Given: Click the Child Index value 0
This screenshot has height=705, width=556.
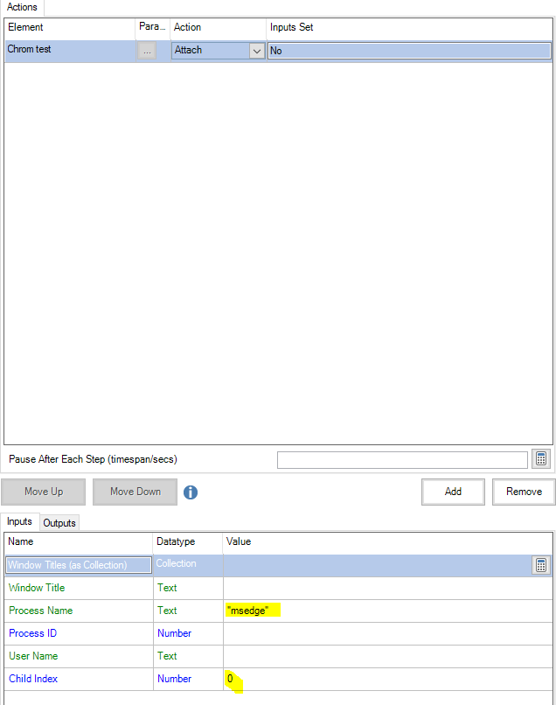Looking at the screenshot, I should (x=230, y=679).
